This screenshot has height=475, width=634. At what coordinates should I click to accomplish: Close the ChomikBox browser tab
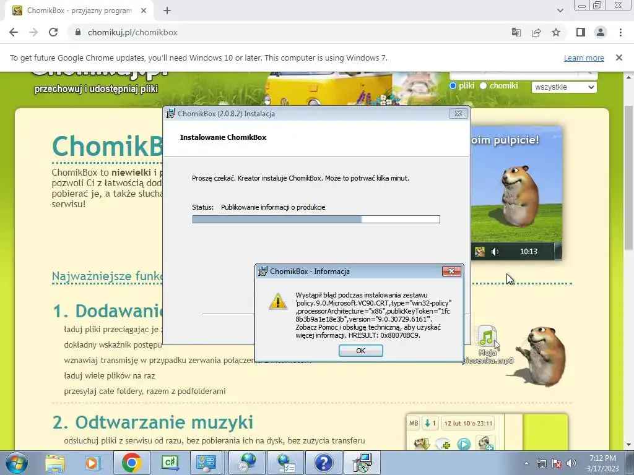(x=144, y=11)
